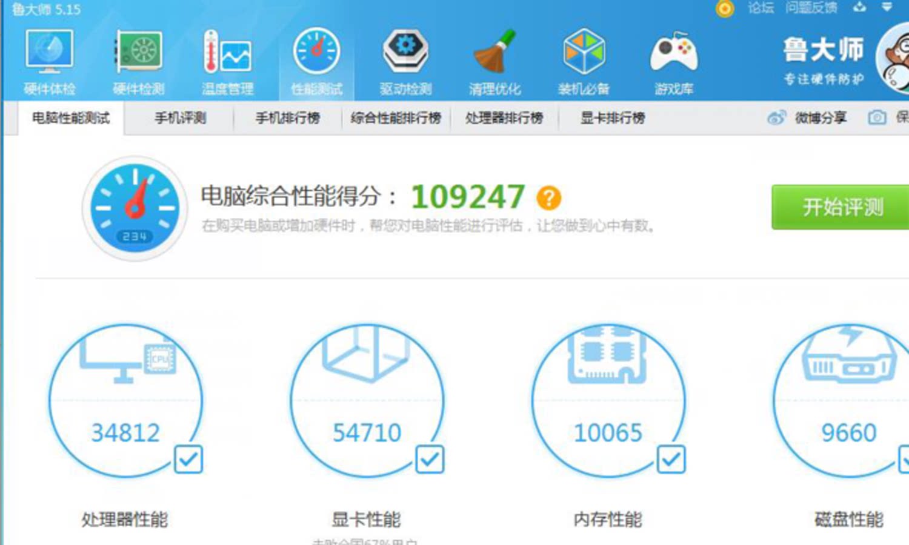This screenshot has width=909, height=545.
Task: Open the 硬件检测 hardware detection section
Action: pyautogui.click(x=139, y=62)
